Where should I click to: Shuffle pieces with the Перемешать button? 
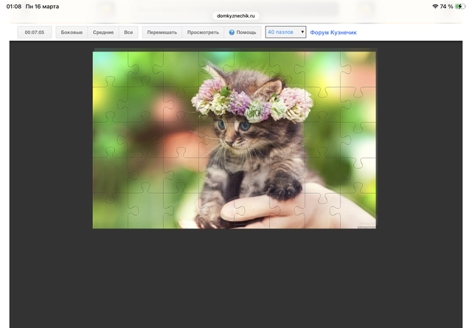pos(162,32)
